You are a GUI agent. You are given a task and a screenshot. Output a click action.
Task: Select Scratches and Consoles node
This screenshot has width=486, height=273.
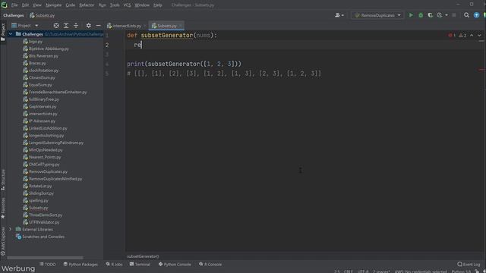coord(43,237)
